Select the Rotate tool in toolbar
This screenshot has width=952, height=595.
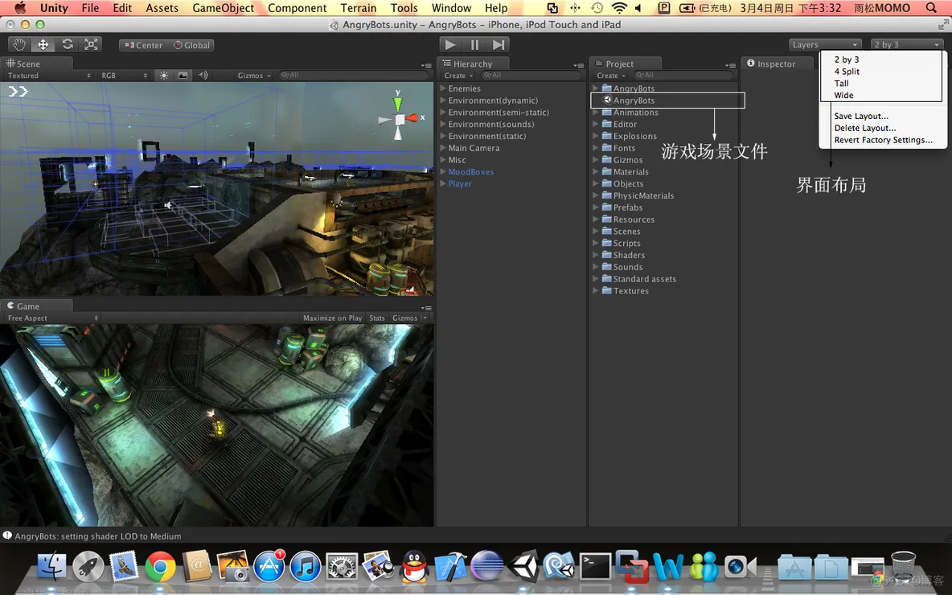(68, 44)
